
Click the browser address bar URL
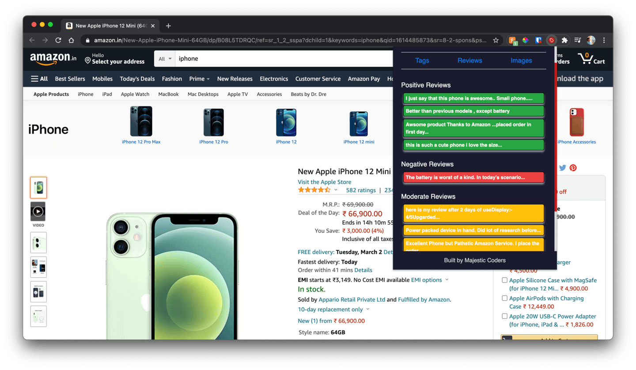click(290, 40)
